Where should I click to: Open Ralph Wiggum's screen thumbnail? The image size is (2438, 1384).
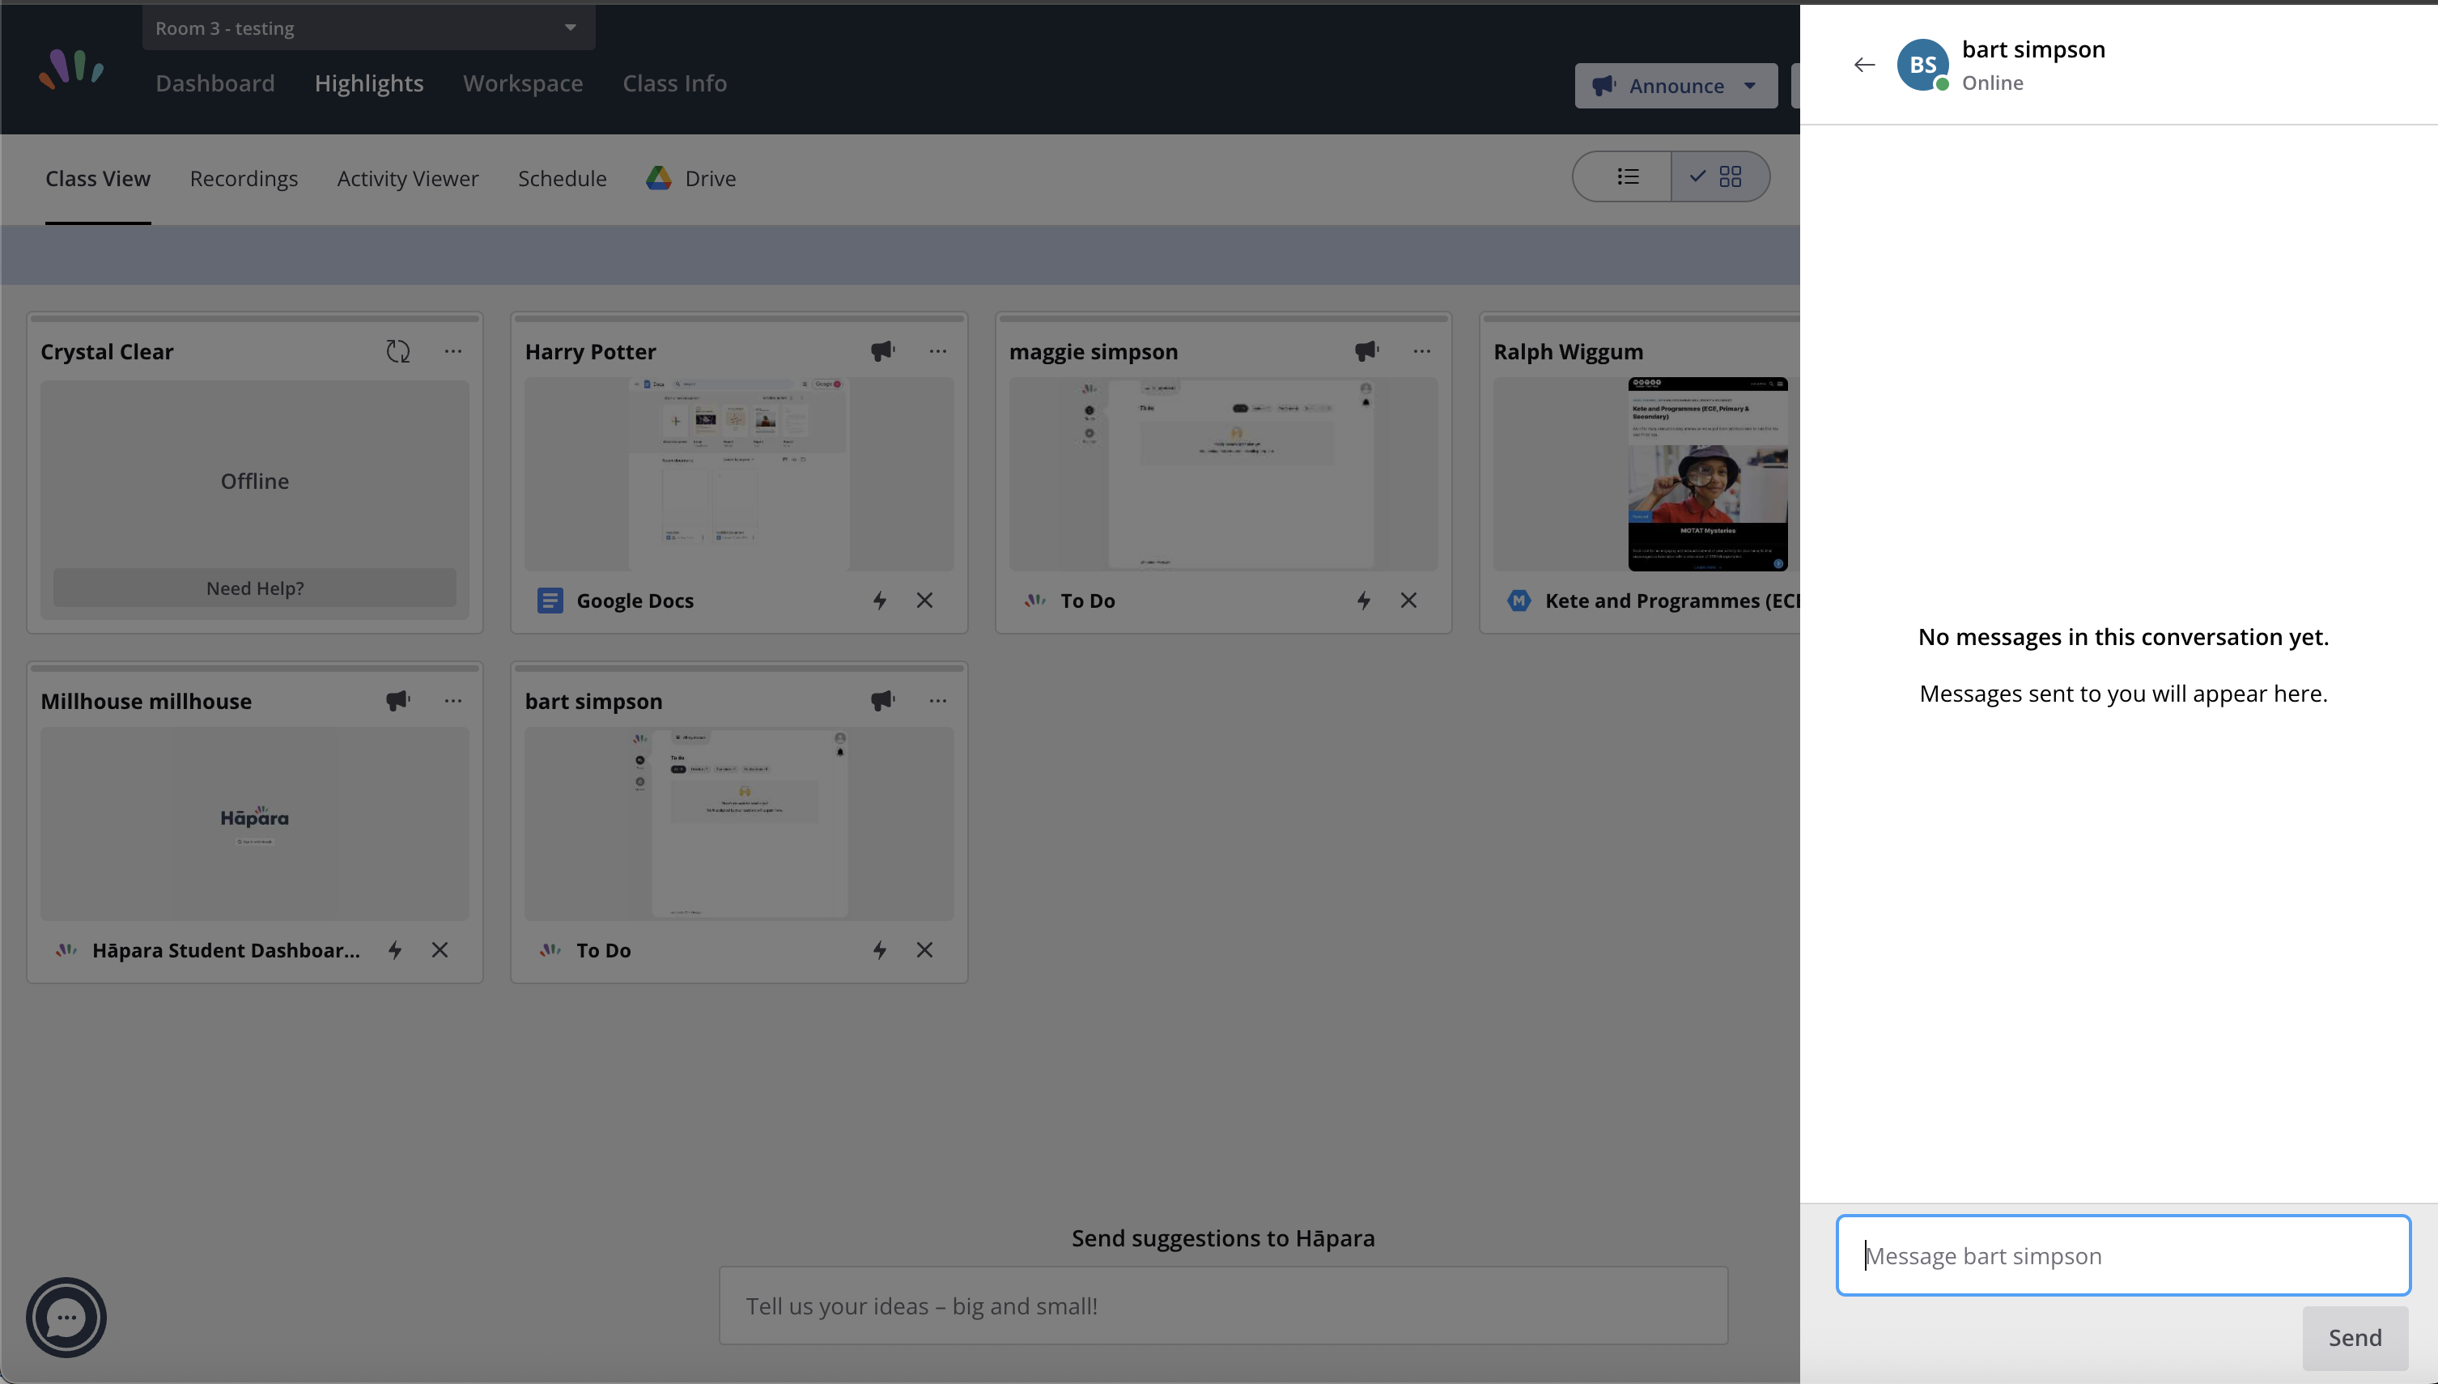pyautogui.click(x=1646, y=474)
